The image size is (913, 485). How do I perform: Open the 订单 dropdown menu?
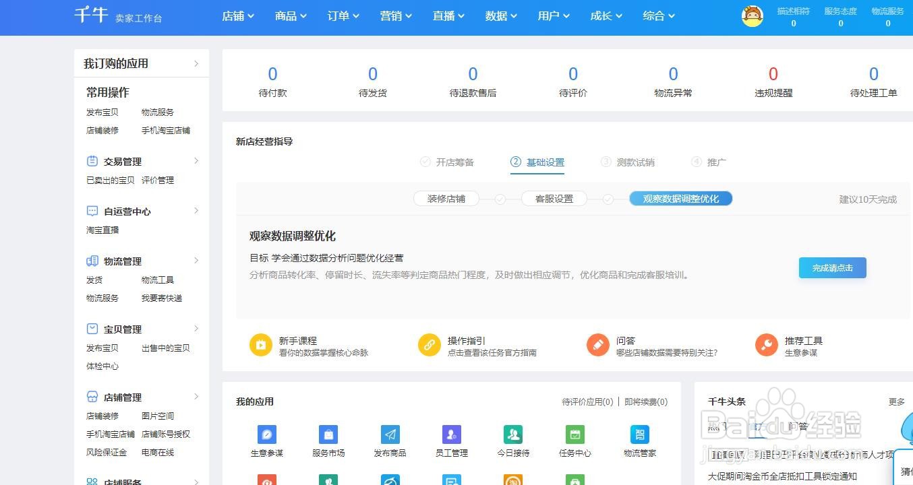point(343,15)
